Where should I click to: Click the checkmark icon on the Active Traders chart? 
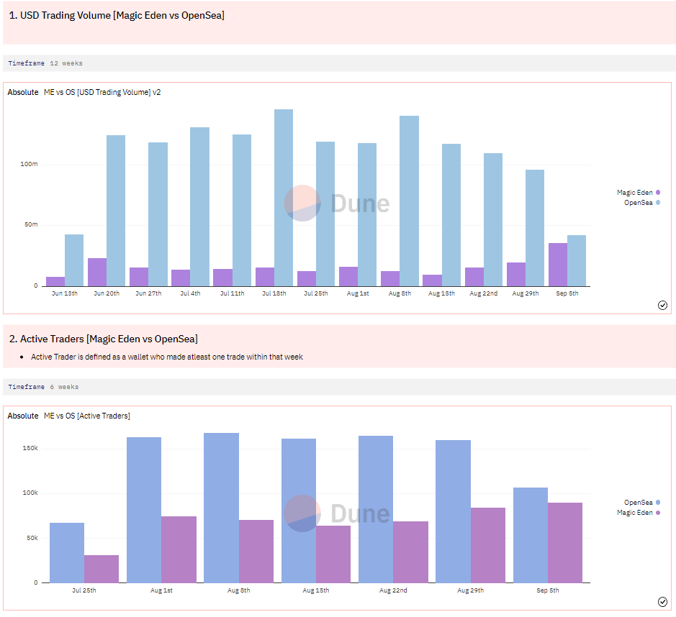pyautogui.click(x=662, y=601)
